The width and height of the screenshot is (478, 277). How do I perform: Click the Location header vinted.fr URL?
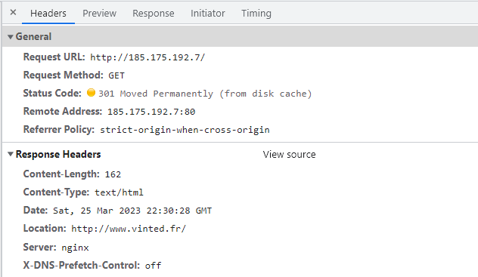[129, 229]
